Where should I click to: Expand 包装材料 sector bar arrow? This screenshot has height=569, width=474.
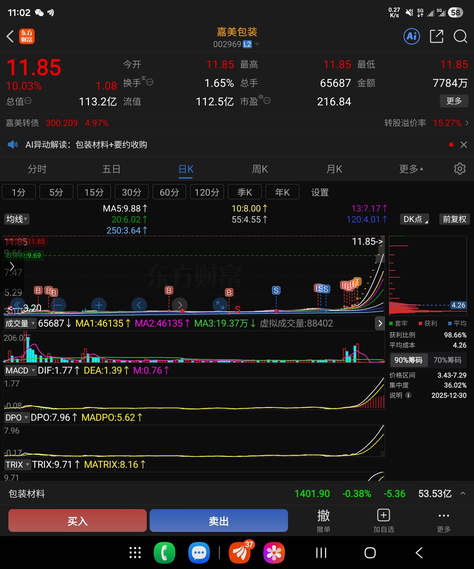pyautogui.click(x=462, y=493)
